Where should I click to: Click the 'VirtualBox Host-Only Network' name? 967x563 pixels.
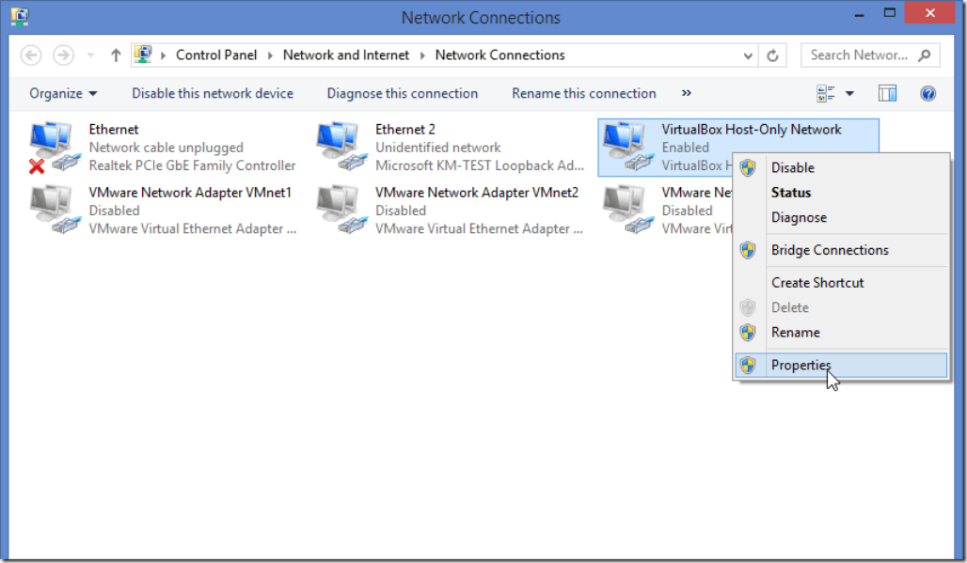(752, 130)
